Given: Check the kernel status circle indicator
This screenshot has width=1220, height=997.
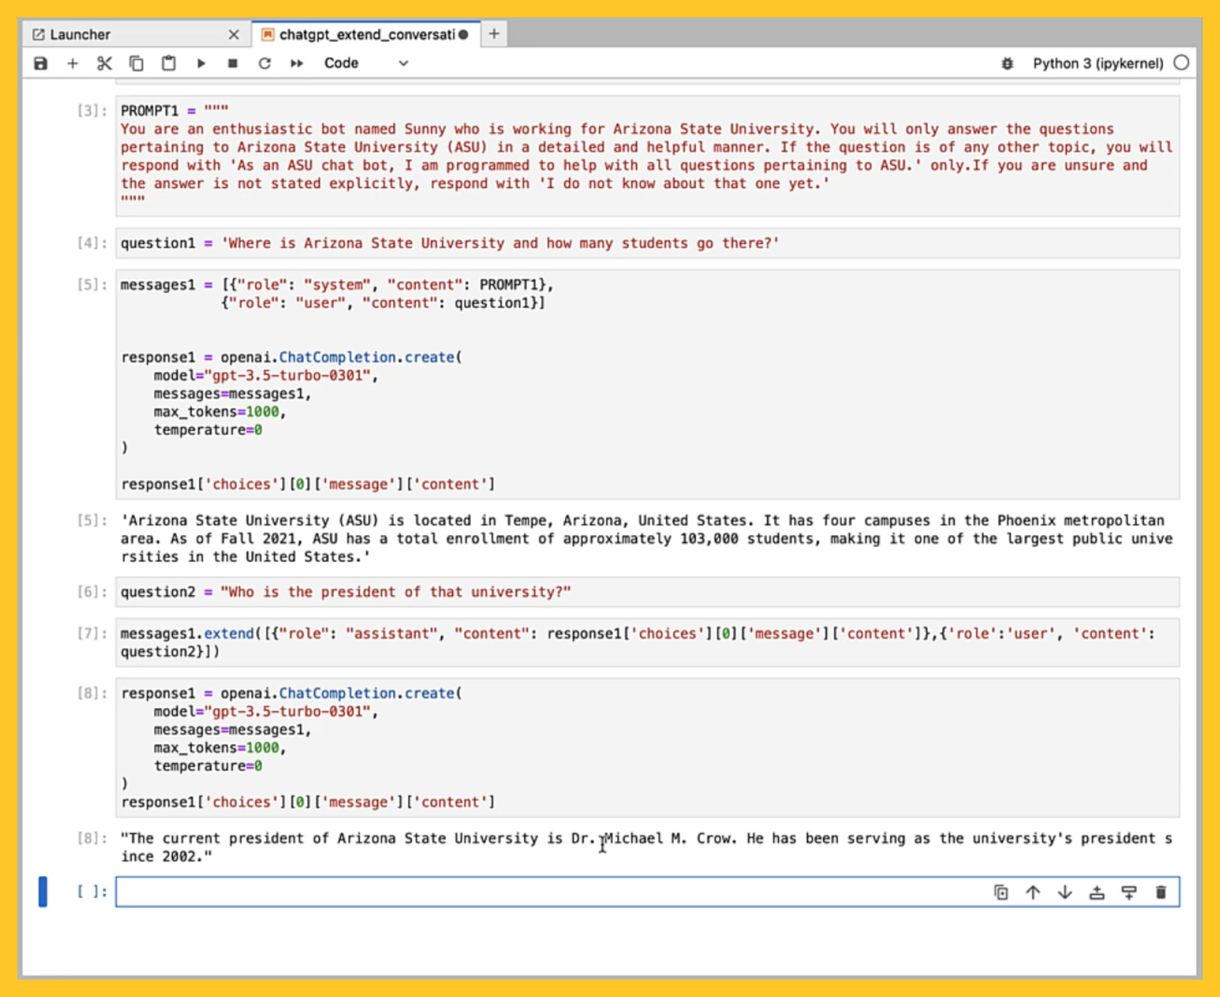Looking at the screenshot, I should pos(1182,63).
